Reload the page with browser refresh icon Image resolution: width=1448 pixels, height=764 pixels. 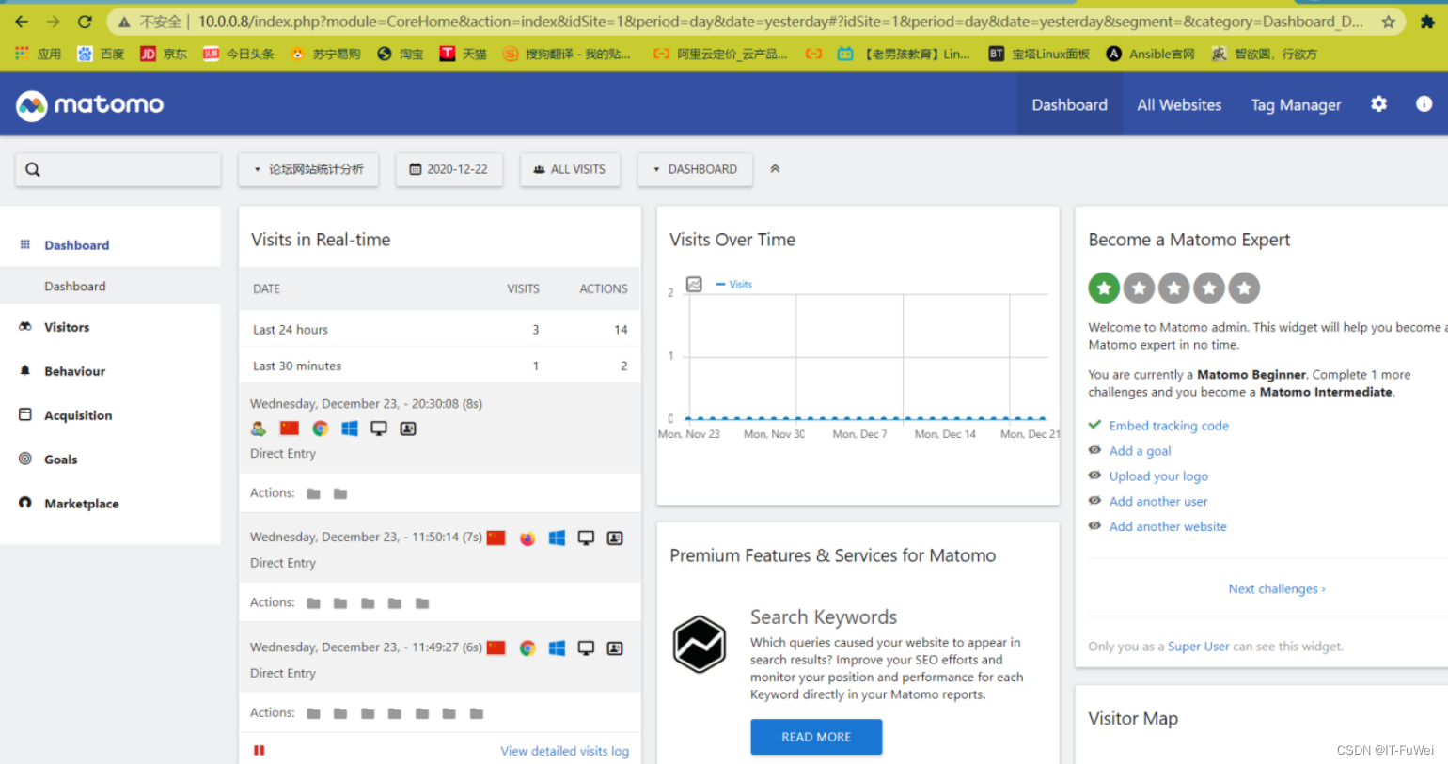click(x=85, y=21)
